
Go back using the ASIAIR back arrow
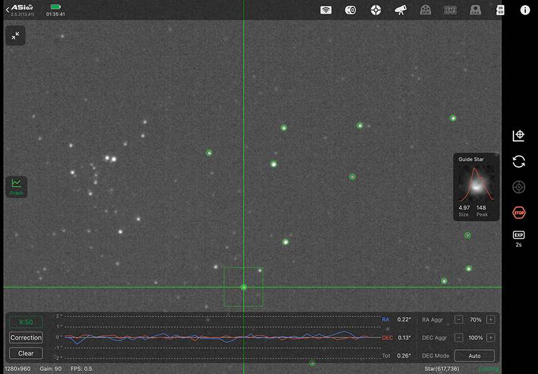click(x=8, y=10)
